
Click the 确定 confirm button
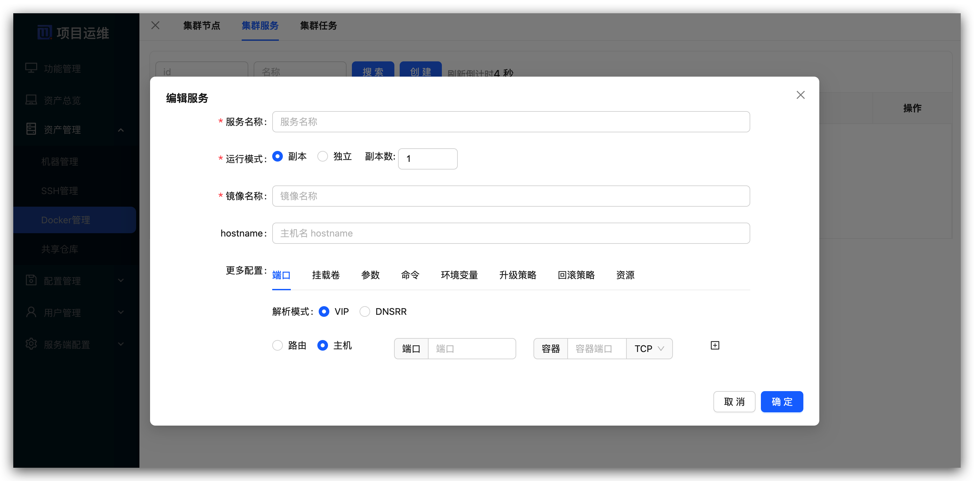(781, 402)
